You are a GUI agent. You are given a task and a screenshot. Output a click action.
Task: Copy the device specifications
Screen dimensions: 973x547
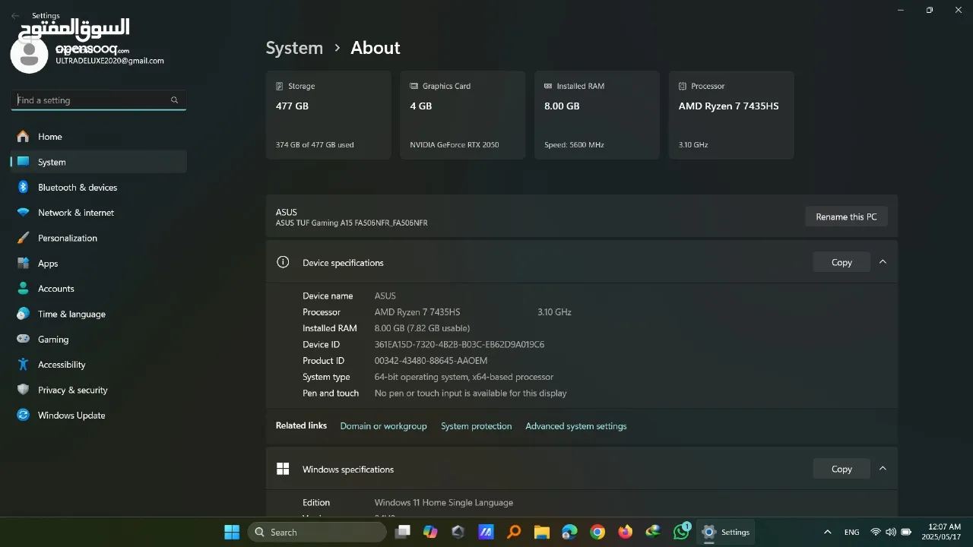(x=841, y=262)
